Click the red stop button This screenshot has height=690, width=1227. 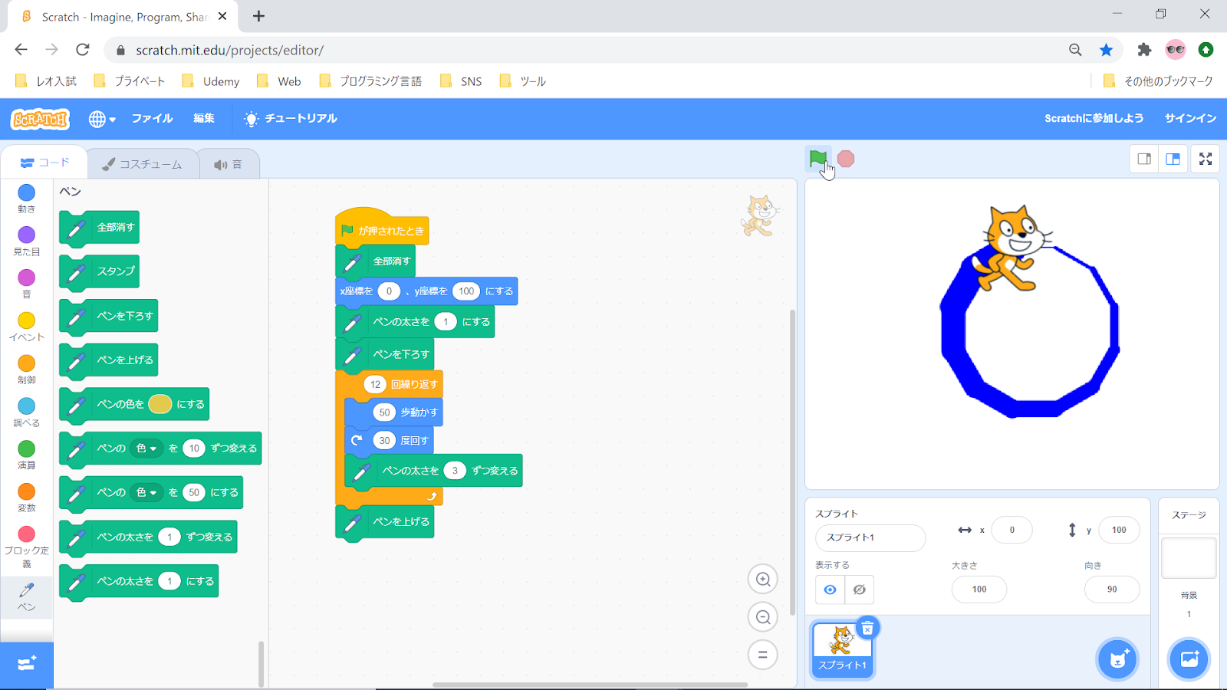click(x=846, y=159)
